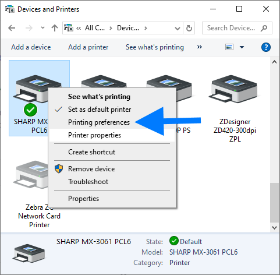Click the Change your view icon

coord(229,47)
